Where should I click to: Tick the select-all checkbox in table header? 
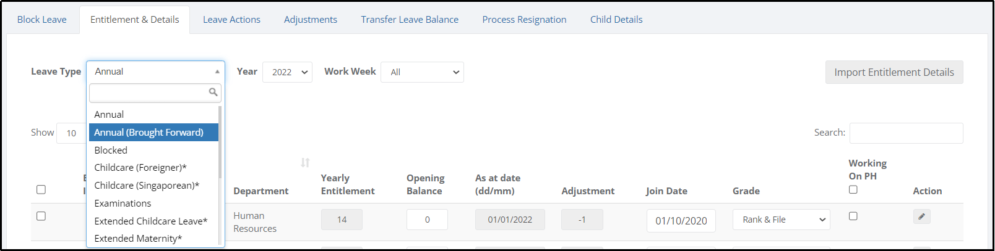[x=41, y=190]
